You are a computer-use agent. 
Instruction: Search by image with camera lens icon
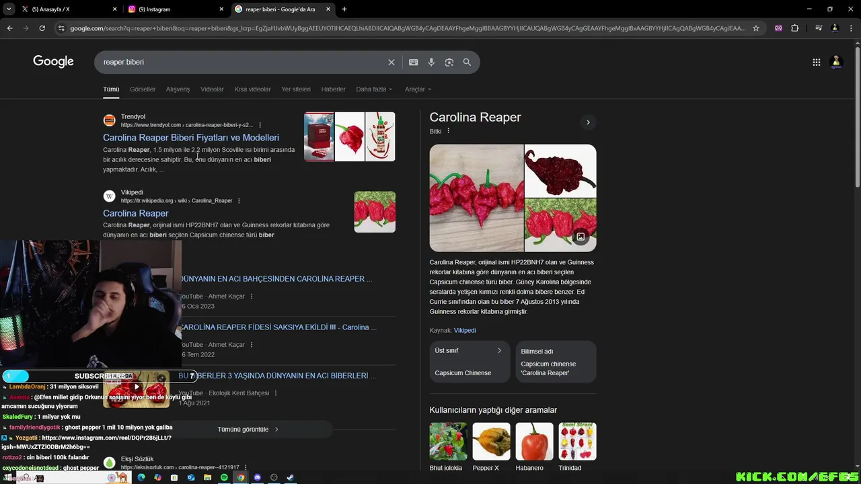click(449, 62)
